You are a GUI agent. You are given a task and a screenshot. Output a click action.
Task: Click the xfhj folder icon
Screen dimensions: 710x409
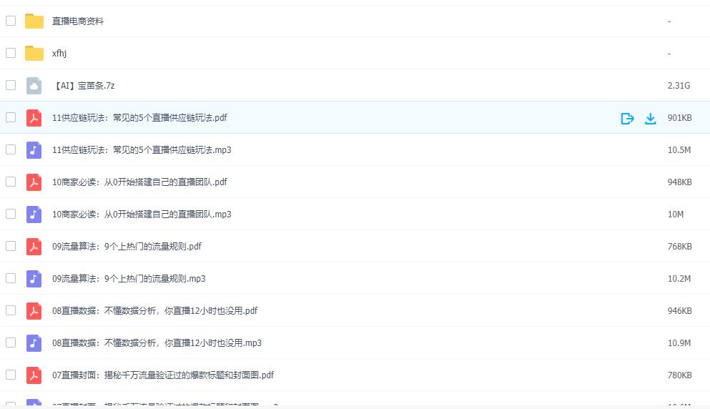34,54
